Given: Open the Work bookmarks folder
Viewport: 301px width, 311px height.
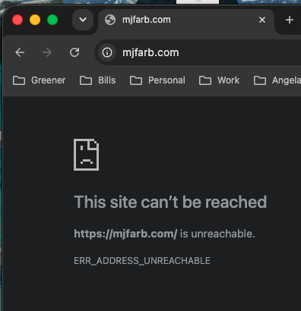Looking at the screenshot, I should (x=219, y=80).
